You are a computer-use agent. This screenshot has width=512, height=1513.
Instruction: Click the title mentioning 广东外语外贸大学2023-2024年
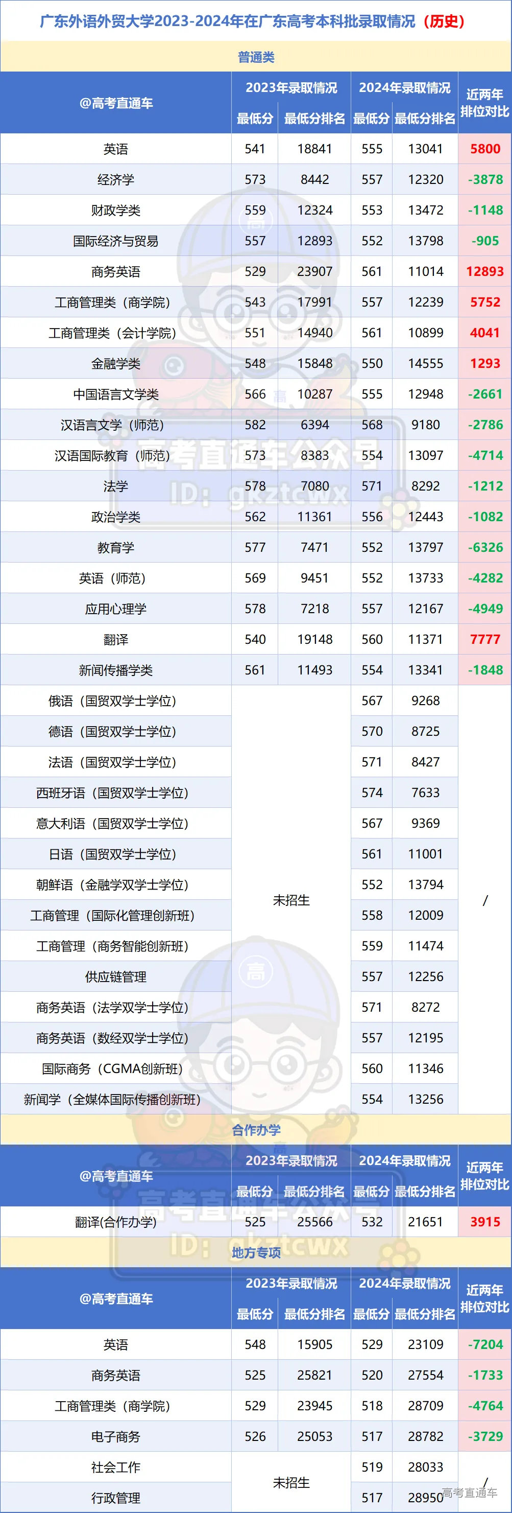click(x=252, y=21)
